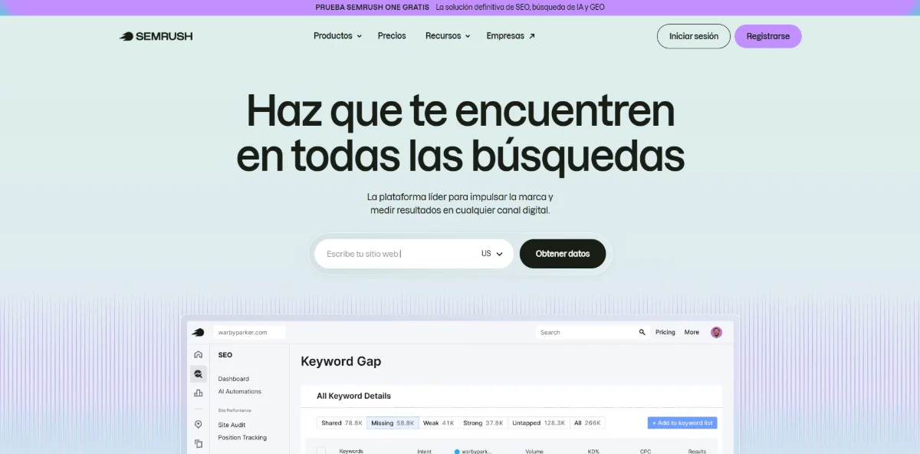Viewport: 920px width, 454px height.
Task: Tick the checkbox beside the Keywords column header
Action: pyautogui.click(x=321, y=451)
